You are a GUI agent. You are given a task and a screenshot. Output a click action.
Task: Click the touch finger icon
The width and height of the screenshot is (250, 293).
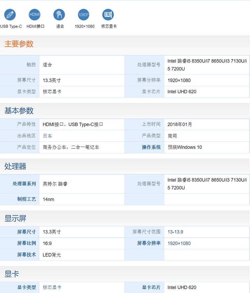click(x=59, y=15)
